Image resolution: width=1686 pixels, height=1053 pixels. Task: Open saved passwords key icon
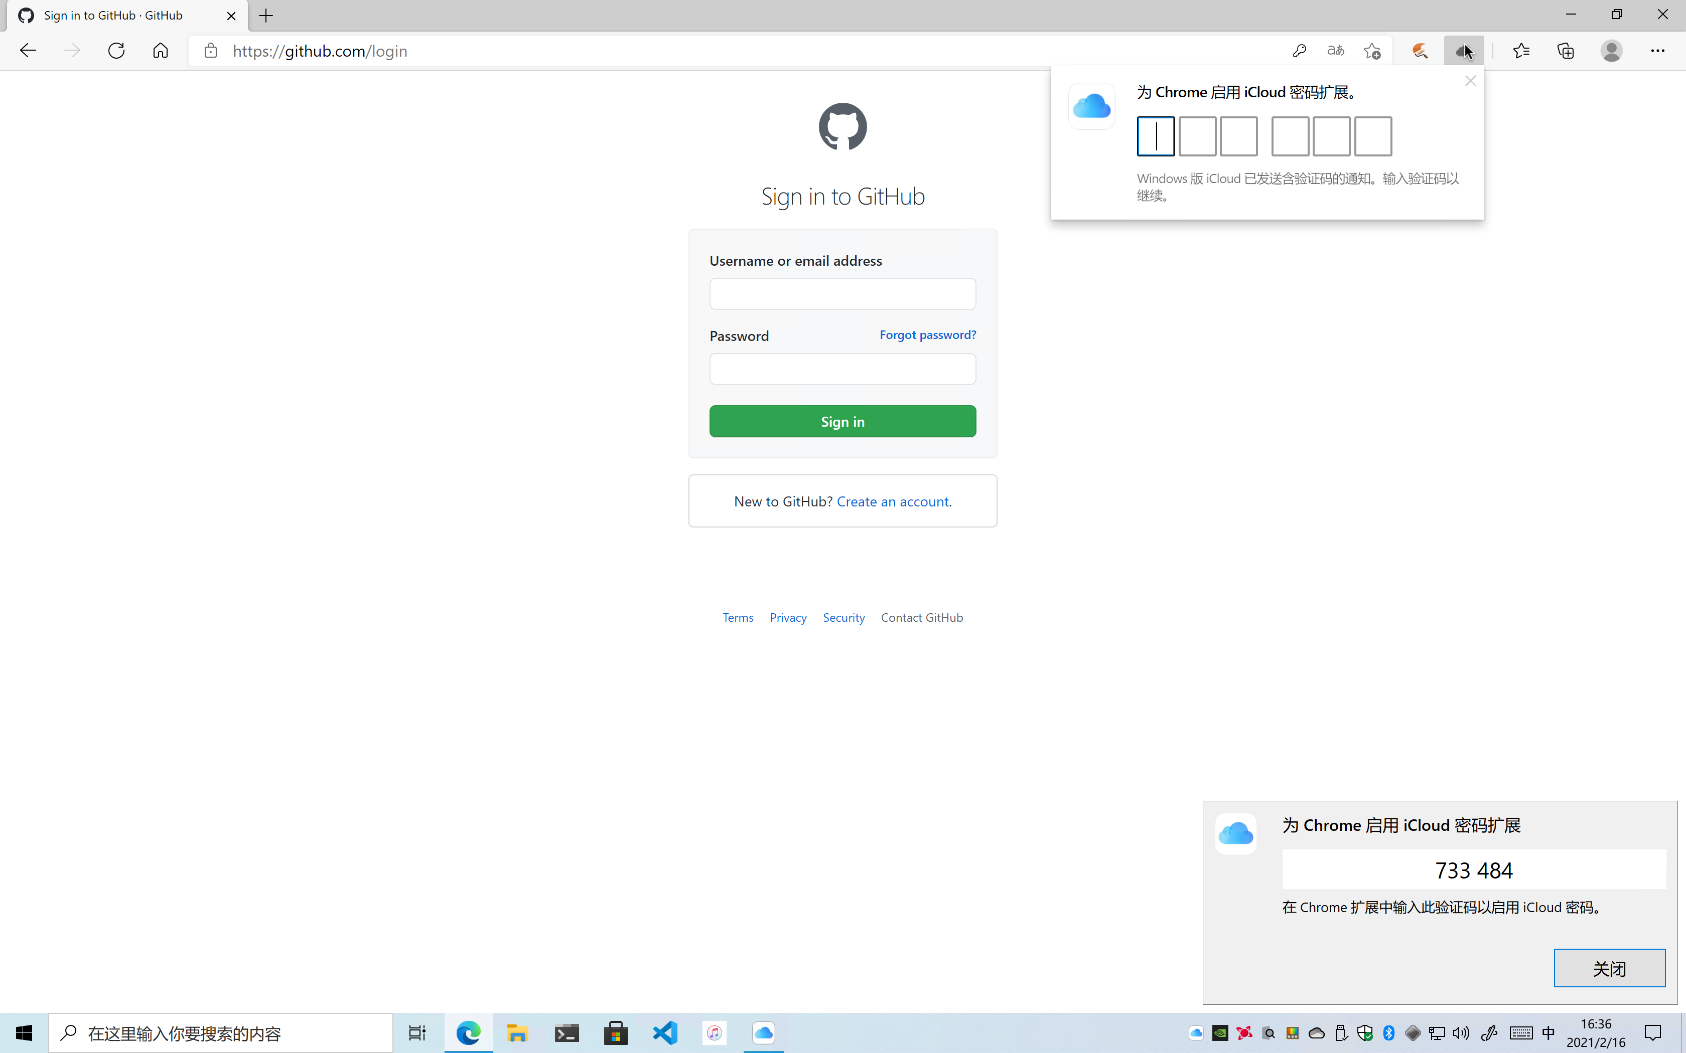click(1299, 51)
